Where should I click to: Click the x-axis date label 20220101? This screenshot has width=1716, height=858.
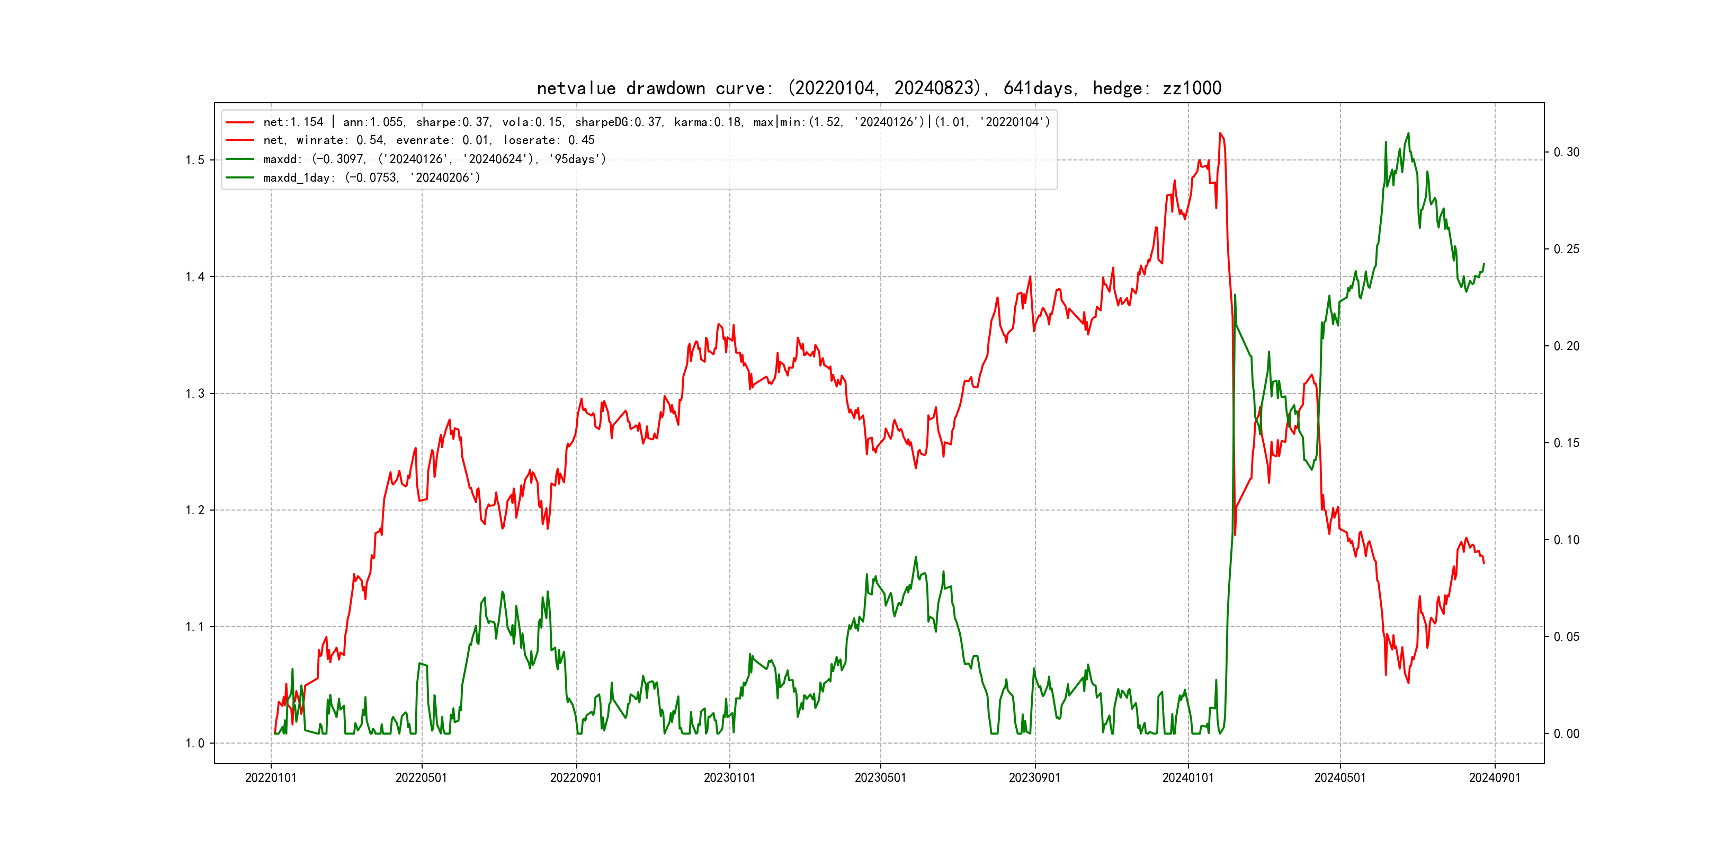271,778
